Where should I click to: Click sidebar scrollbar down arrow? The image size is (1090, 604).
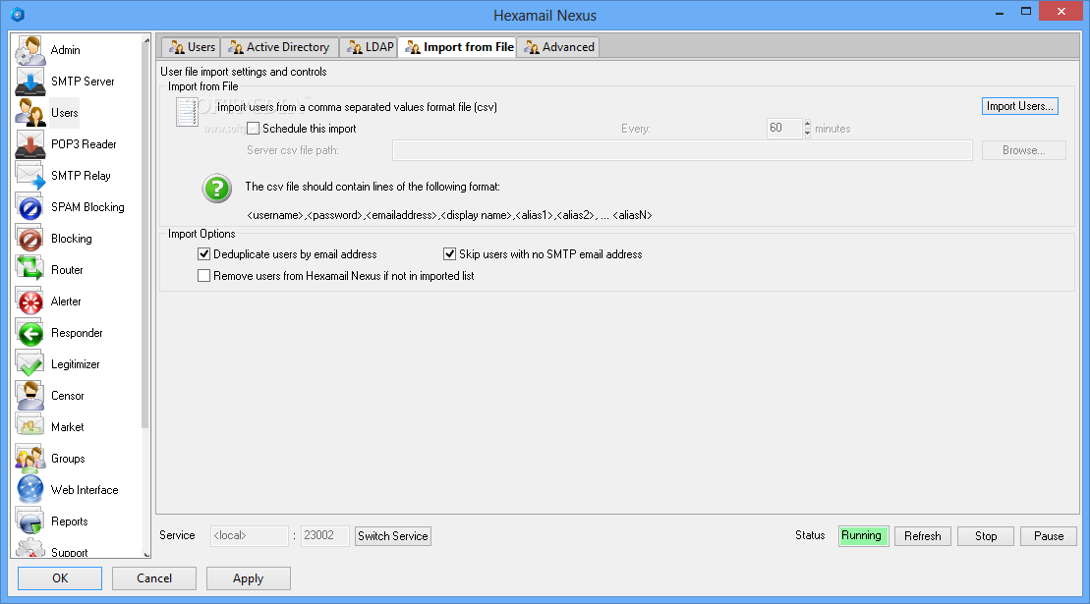[x=146, y=554]
